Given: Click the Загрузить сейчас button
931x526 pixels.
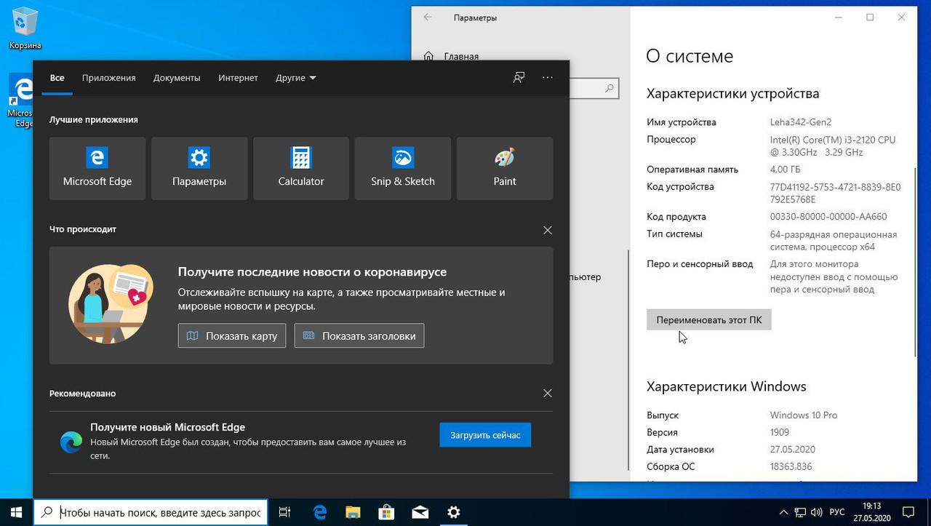Looking at the screenshot, I should tap(485, 435).
